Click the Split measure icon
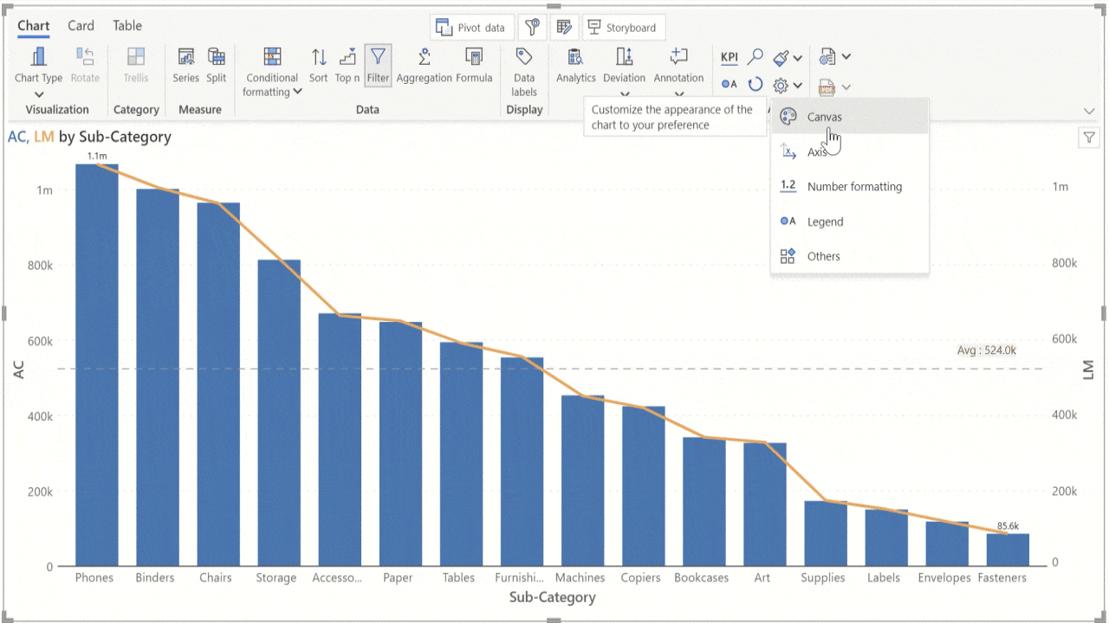This screenshot has height=623, width=1109. (x=217, y=58)
